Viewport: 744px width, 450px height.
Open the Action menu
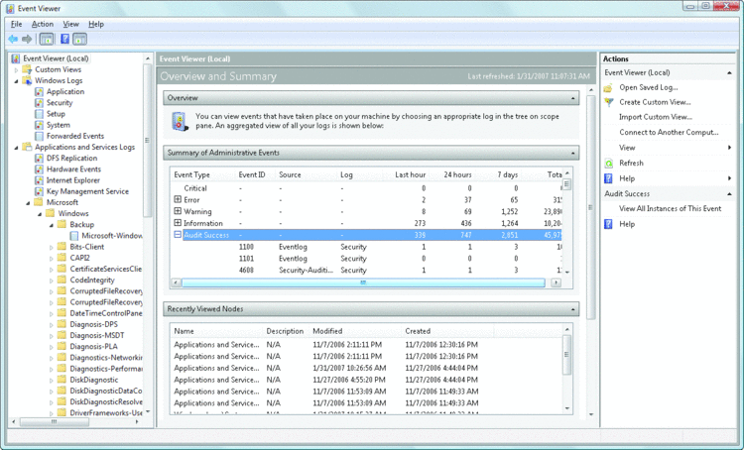pos(43,24)
